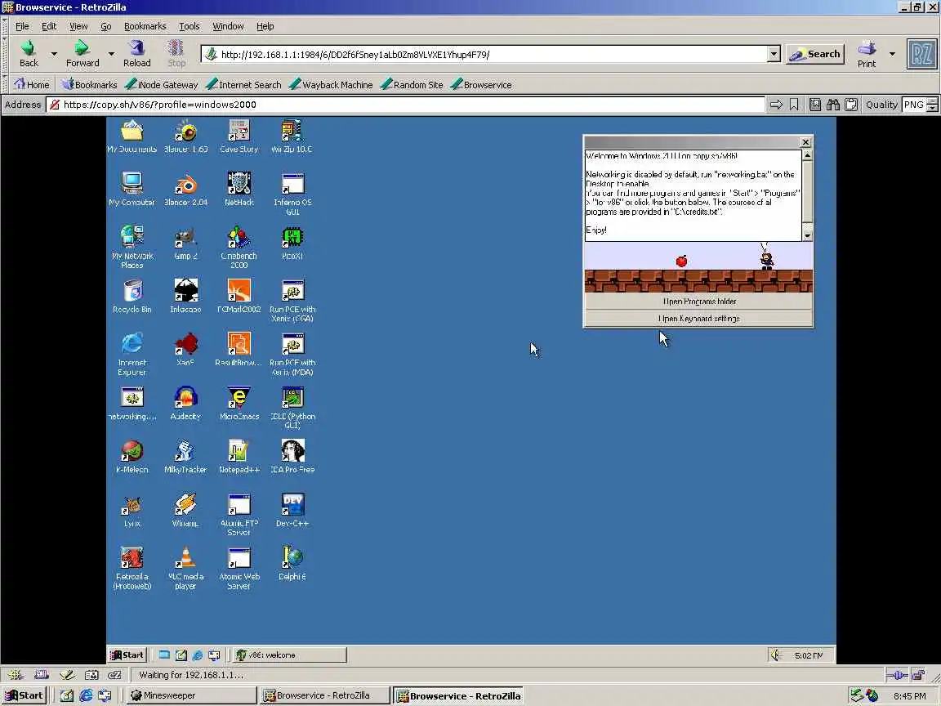Select the VLC media player icon
The width and height of the screenshot is (941, 706).
click(185, 567)
